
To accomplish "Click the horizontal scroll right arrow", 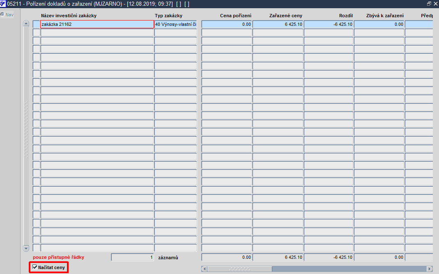I will (430, 269).
